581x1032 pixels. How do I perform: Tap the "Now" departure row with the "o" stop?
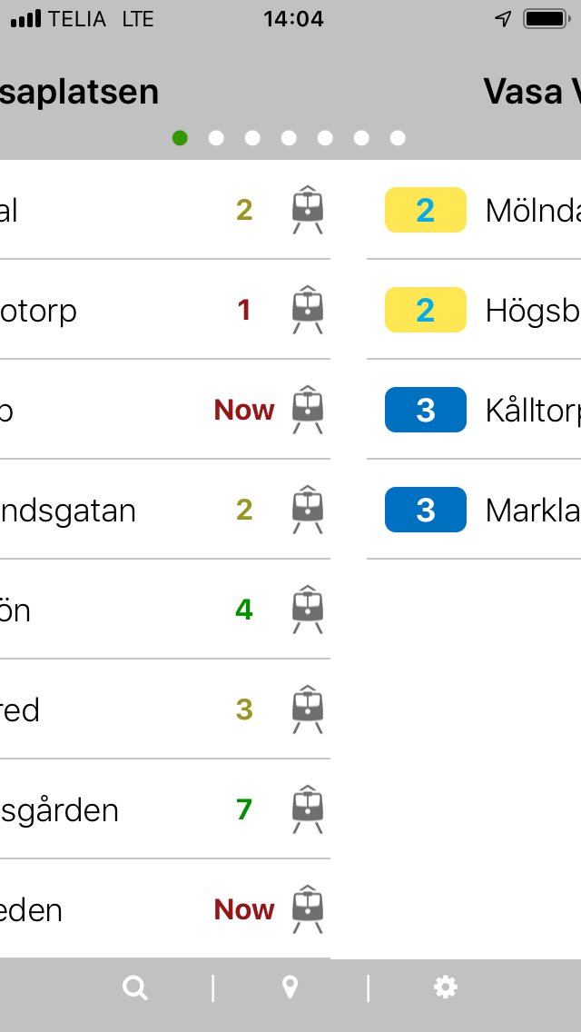tap(163, 410)
